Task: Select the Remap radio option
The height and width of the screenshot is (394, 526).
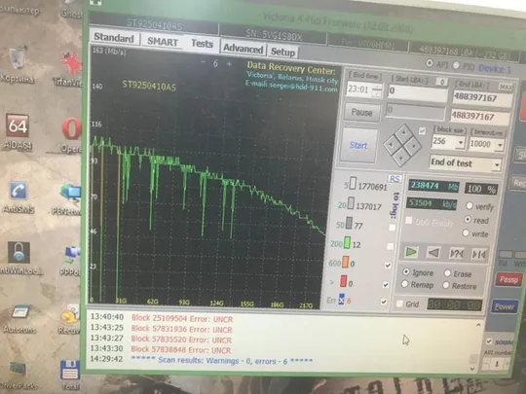Action: point(404,284)
